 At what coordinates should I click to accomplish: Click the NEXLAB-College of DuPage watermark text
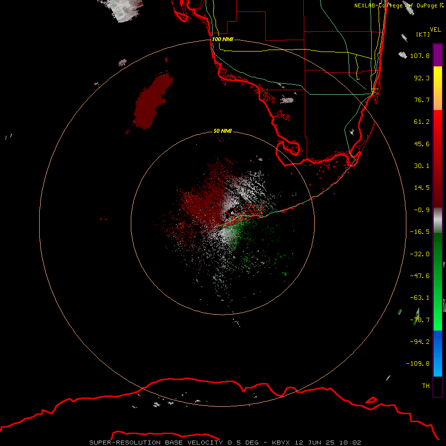(399, 5)
